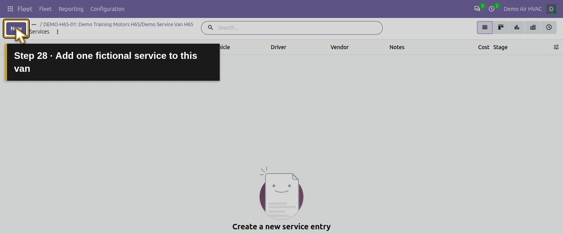Image resolution: width=563 pixels, height=234 pixels.
Task: Switch to pivot table view
Action: tap(533, 27)
